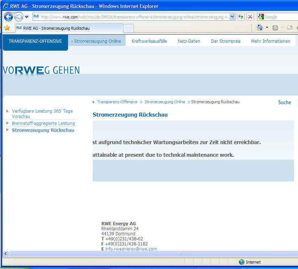Click the green Refresh arrows icon
298x269 pixels.
(241, 17)
